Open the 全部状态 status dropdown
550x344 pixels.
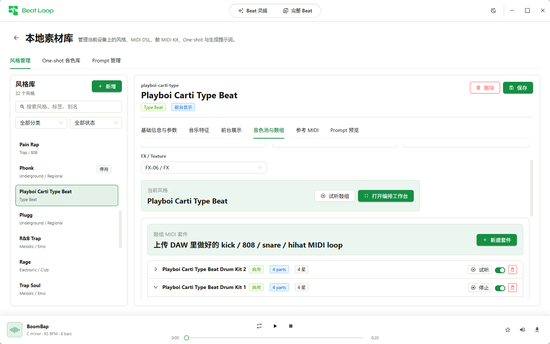tap(96, 123)
